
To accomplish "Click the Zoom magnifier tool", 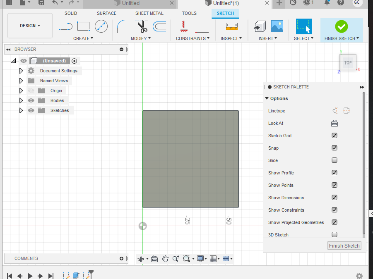I will [x=176, y=259].
